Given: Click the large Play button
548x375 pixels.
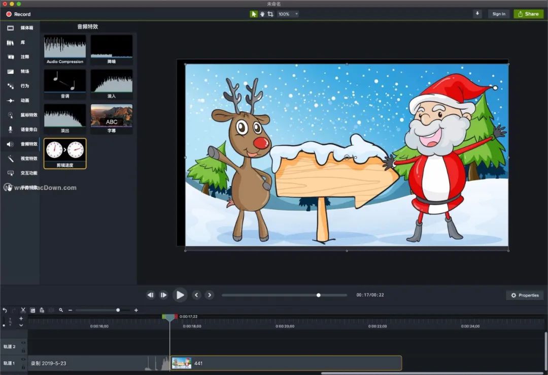Looking at the screenshot, I should 180,295.
